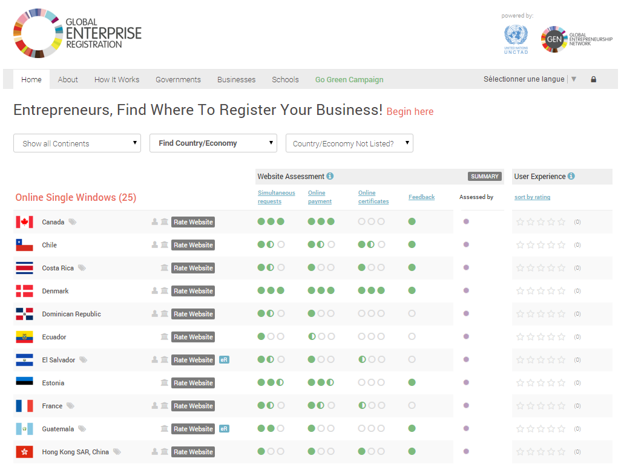
Task: Give Canada a five-star rating
Action: coord(561,222)
